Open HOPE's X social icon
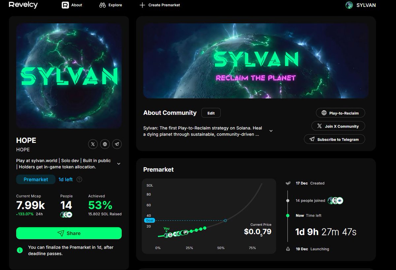Image resolution: width=396 pixels, height=270 pixels. click(93, 144)
